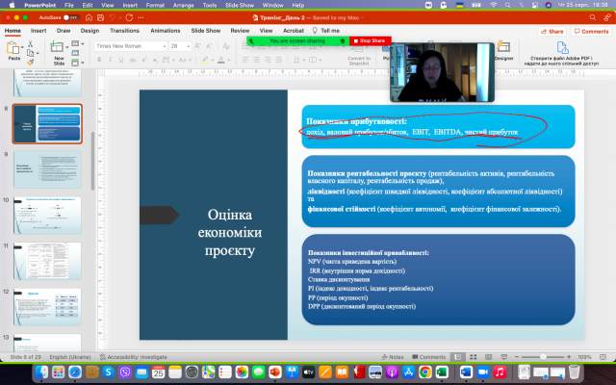Click the Home icon in the title bar
Image resolution: width=616 pixels, height=385 pixels.
point(90,17)
